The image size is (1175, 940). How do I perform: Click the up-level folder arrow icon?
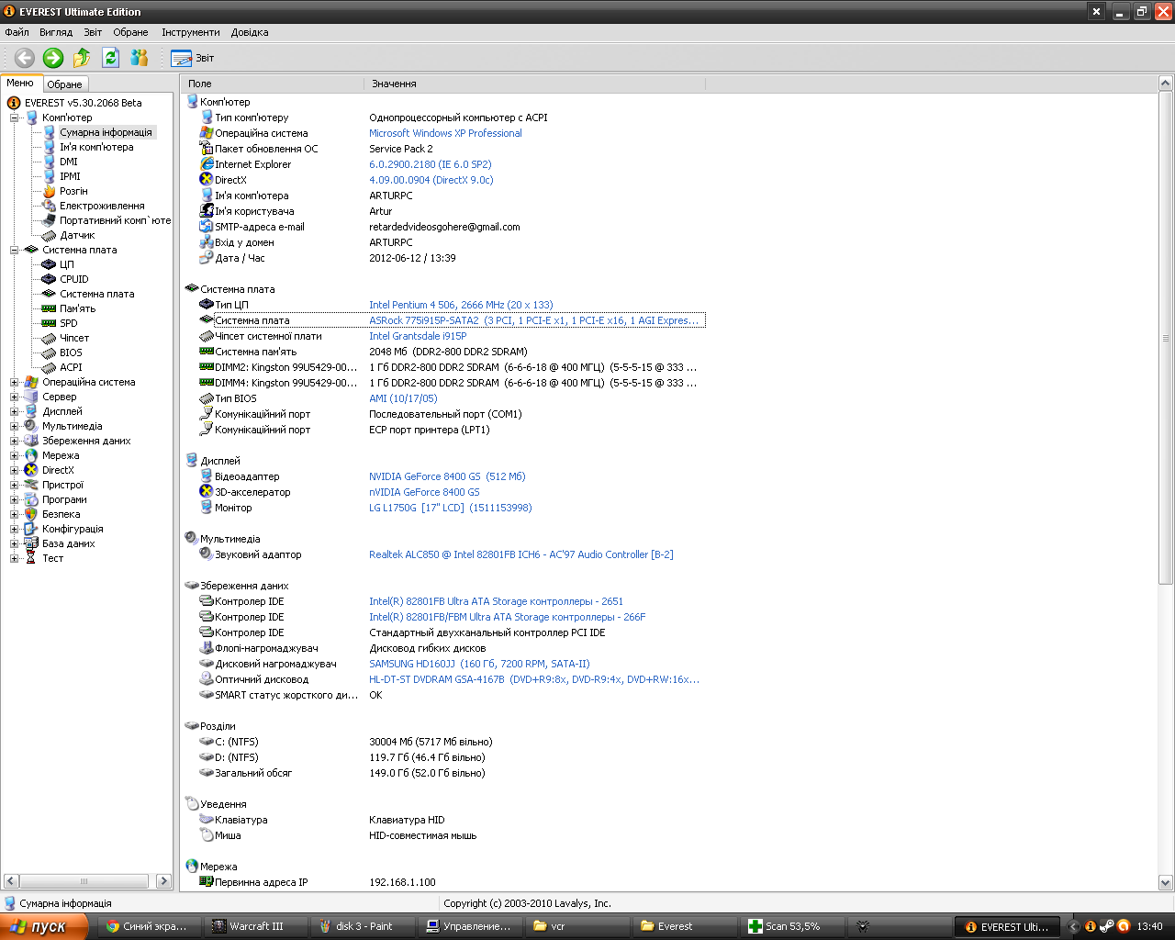(x=82, y=58)
